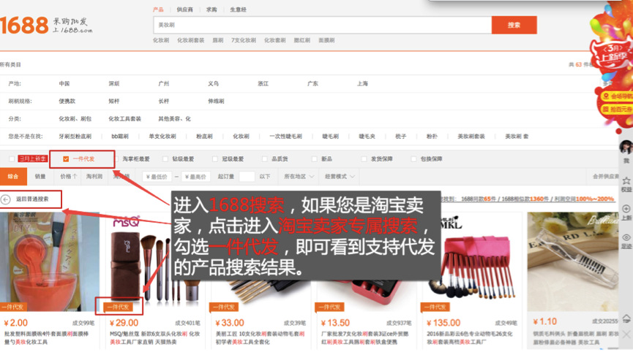
Task: Click the search box containing 美妆刷
Action: coord(321,25)
